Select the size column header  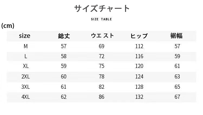[x=25, y=36]
